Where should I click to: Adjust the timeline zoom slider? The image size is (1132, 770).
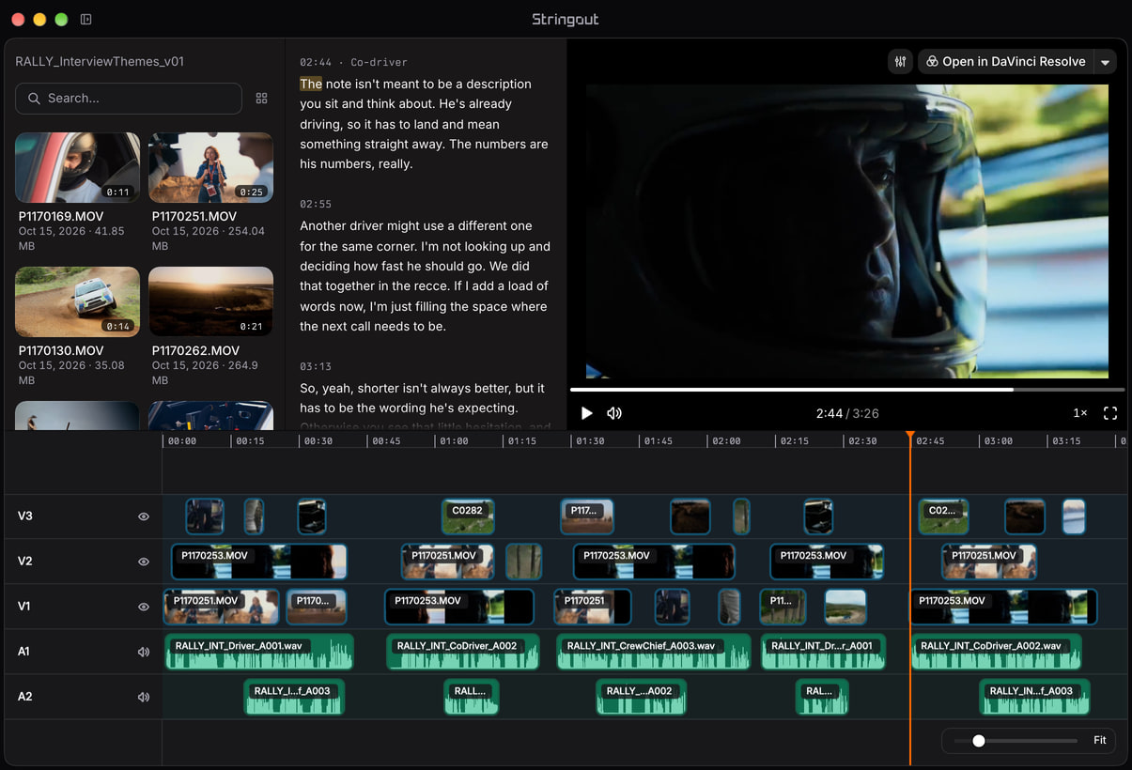pos(1016,741)
